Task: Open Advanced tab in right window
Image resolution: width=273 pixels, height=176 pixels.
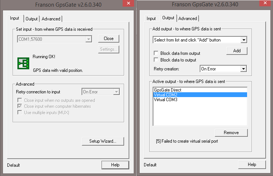Action: pos(187,19)
